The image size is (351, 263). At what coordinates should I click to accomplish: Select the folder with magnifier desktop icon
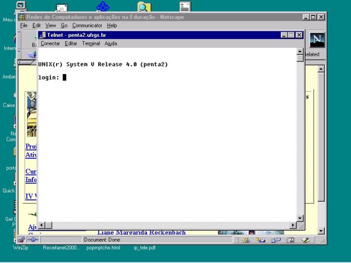[144, 7]
